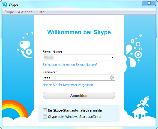This screenshot has width=158, height=129.
Task: Enable Bei Skype-Start automatisch anmelden checkbox
Action: pos(45,110)
